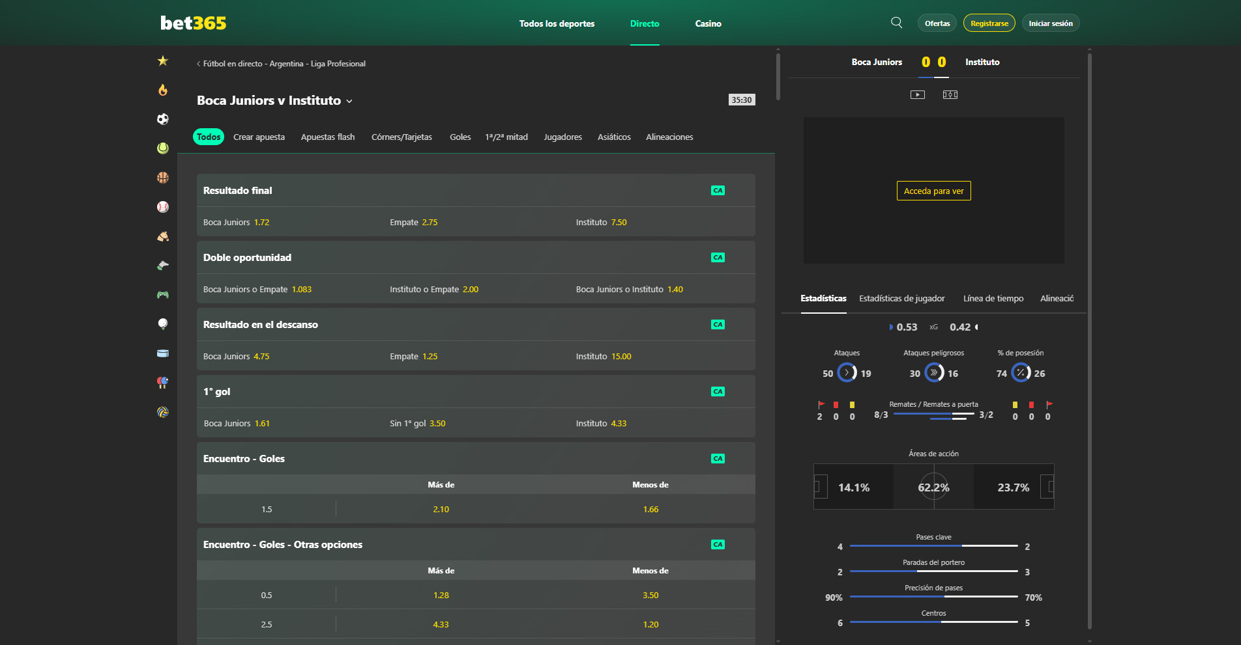Image resolution: width=1241 pixels, height=645 pixels.
Task: Open the Boca Juniors v Instituto match dropdown
Action: pos(274,101)
